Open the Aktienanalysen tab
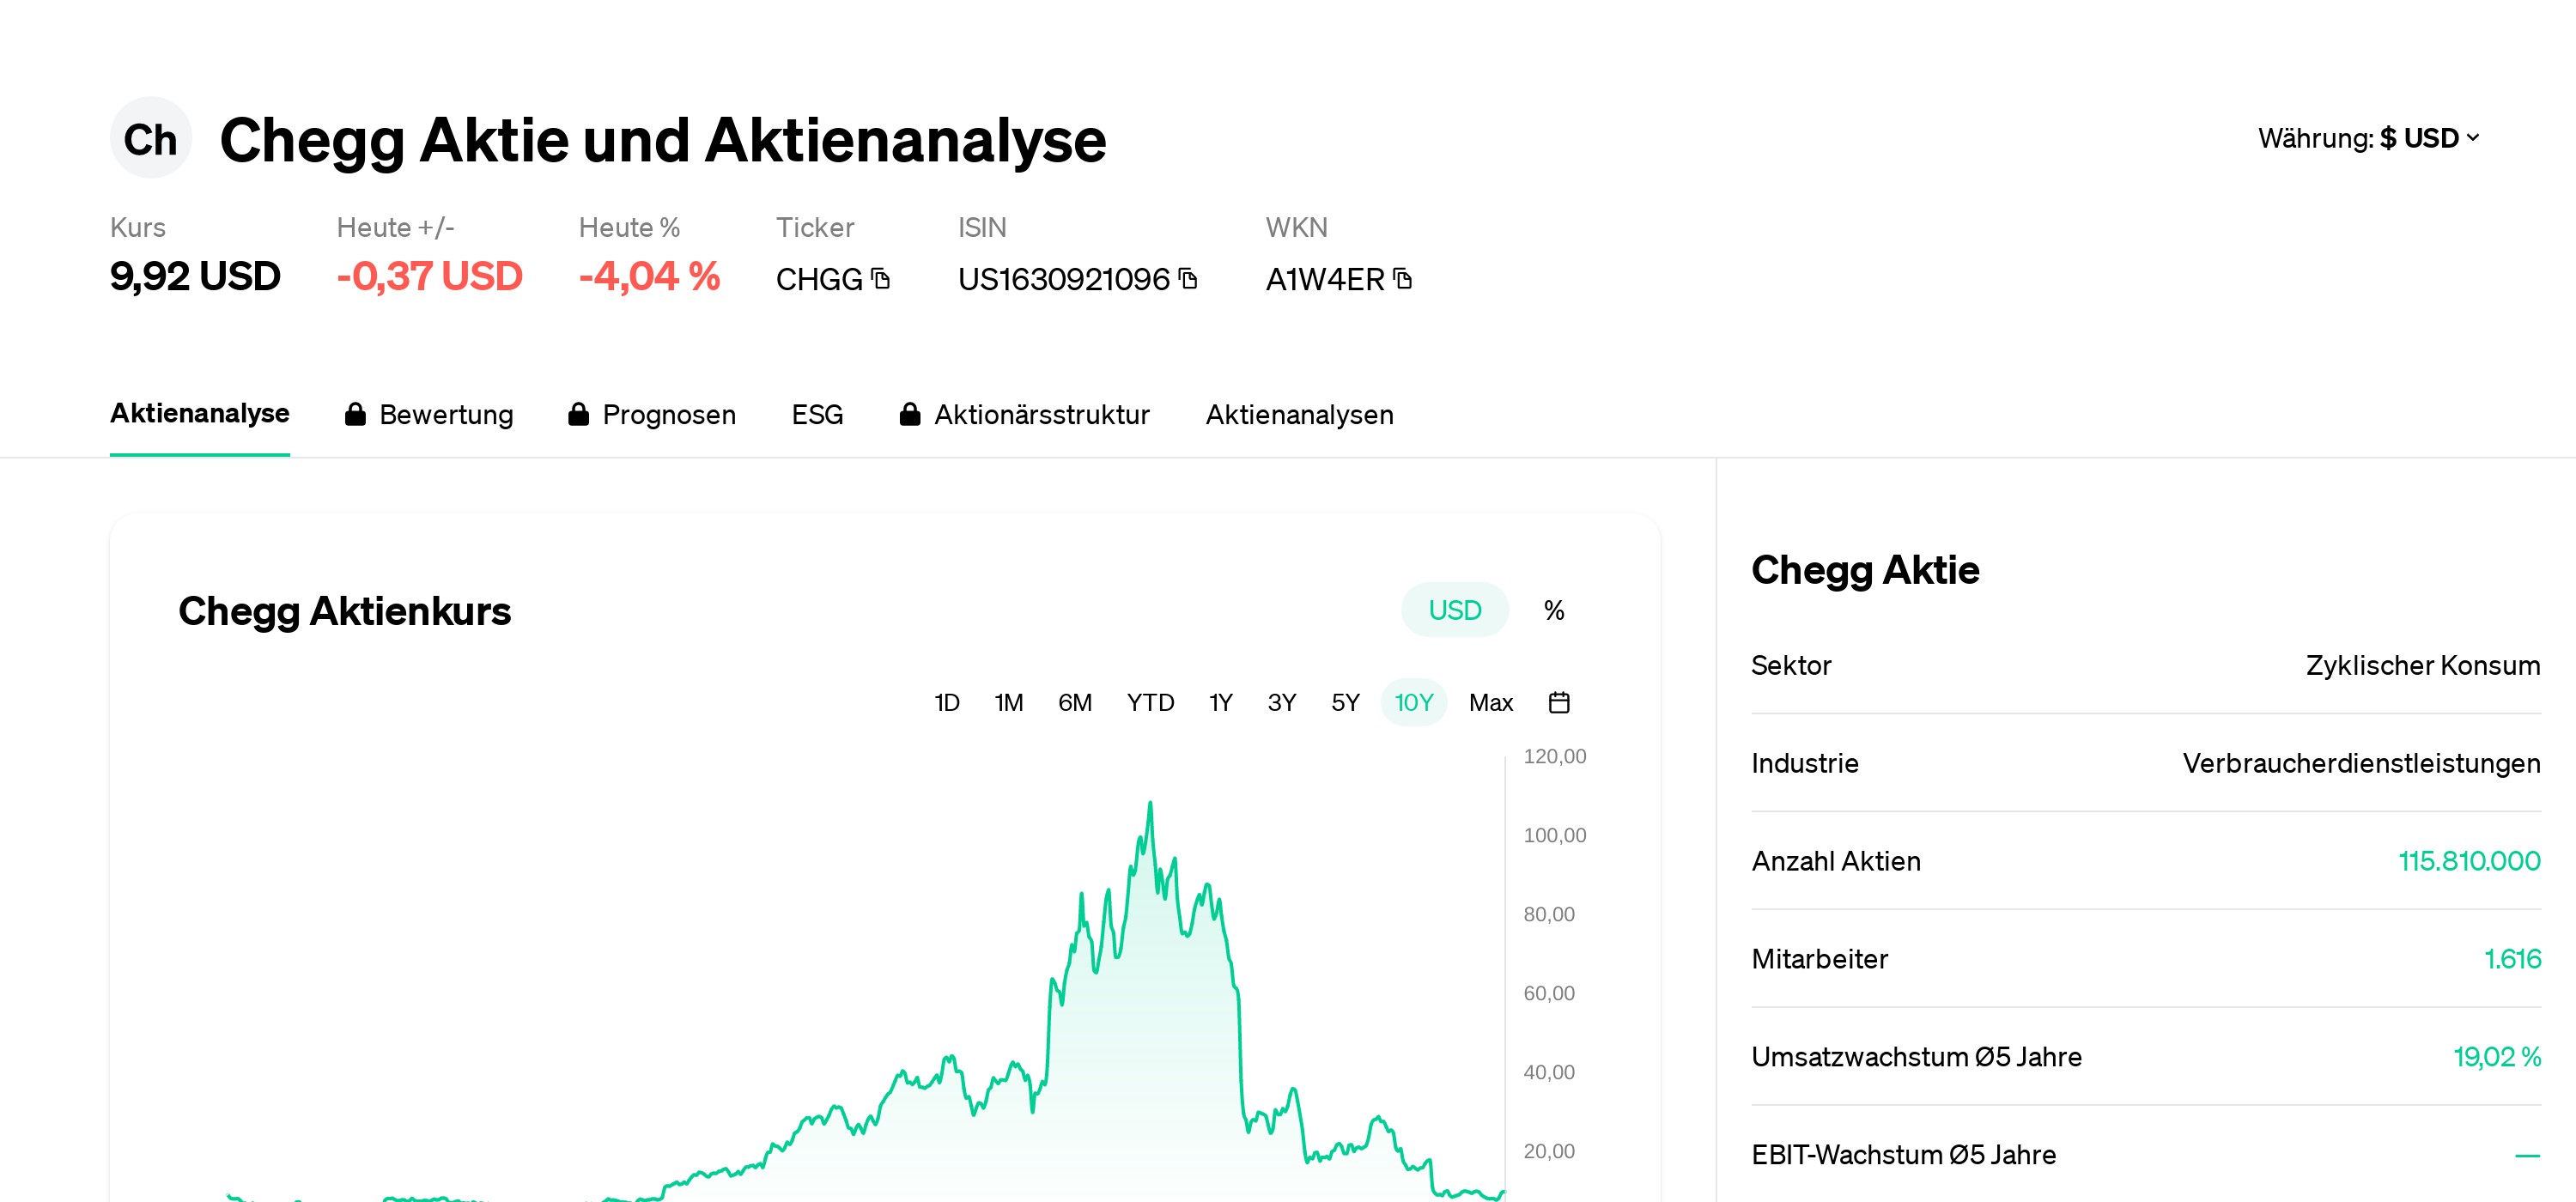Viewport: 2576px width, 1202px height. pos(1299,415)
